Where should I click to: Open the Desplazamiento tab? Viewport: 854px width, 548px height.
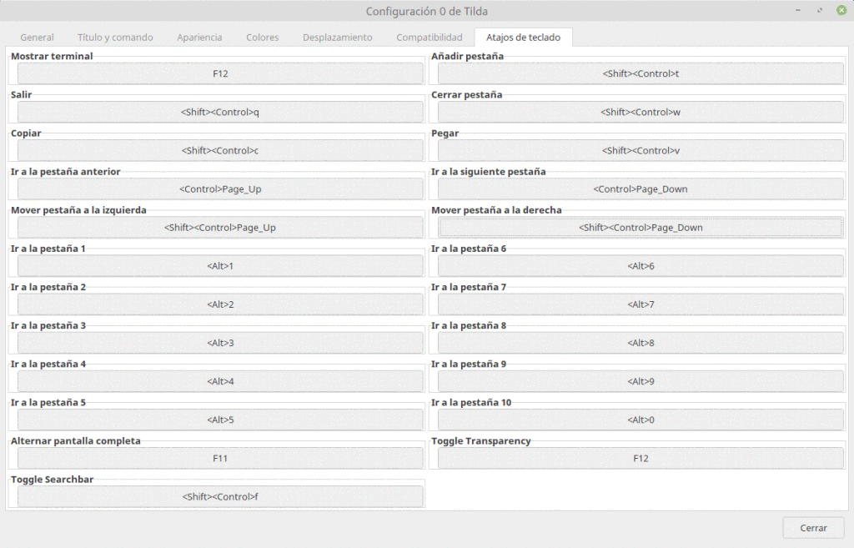[x=337, y=37]
